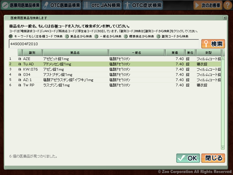Confirm selection with OK button
The height and width of the screenshot is (175, 233).
point(188,158)
